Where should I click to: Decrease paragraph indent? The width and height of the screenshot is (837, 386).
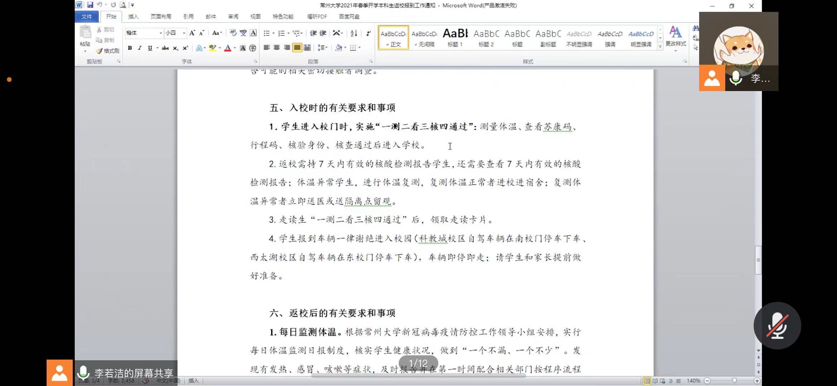[x=313, y=33]
